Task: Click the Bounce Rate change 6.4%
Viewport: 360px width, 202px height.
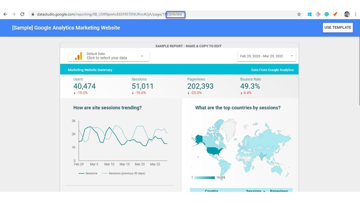Action: (246, 93)
